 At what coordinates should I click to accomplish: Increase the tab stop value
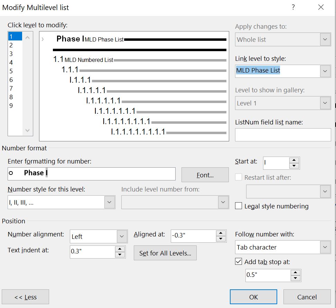[296, 273]
